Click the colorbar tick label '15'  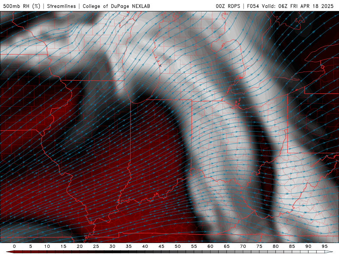click(x=63, y=246)
